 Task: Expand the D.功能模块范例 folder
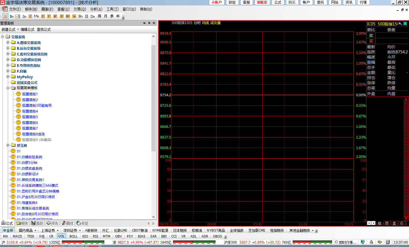coord(8,60)
